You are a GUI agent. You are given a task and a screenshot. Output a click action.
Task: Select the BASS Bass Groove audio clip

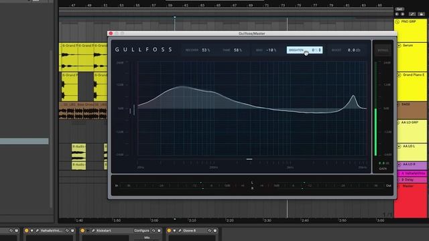83,111
